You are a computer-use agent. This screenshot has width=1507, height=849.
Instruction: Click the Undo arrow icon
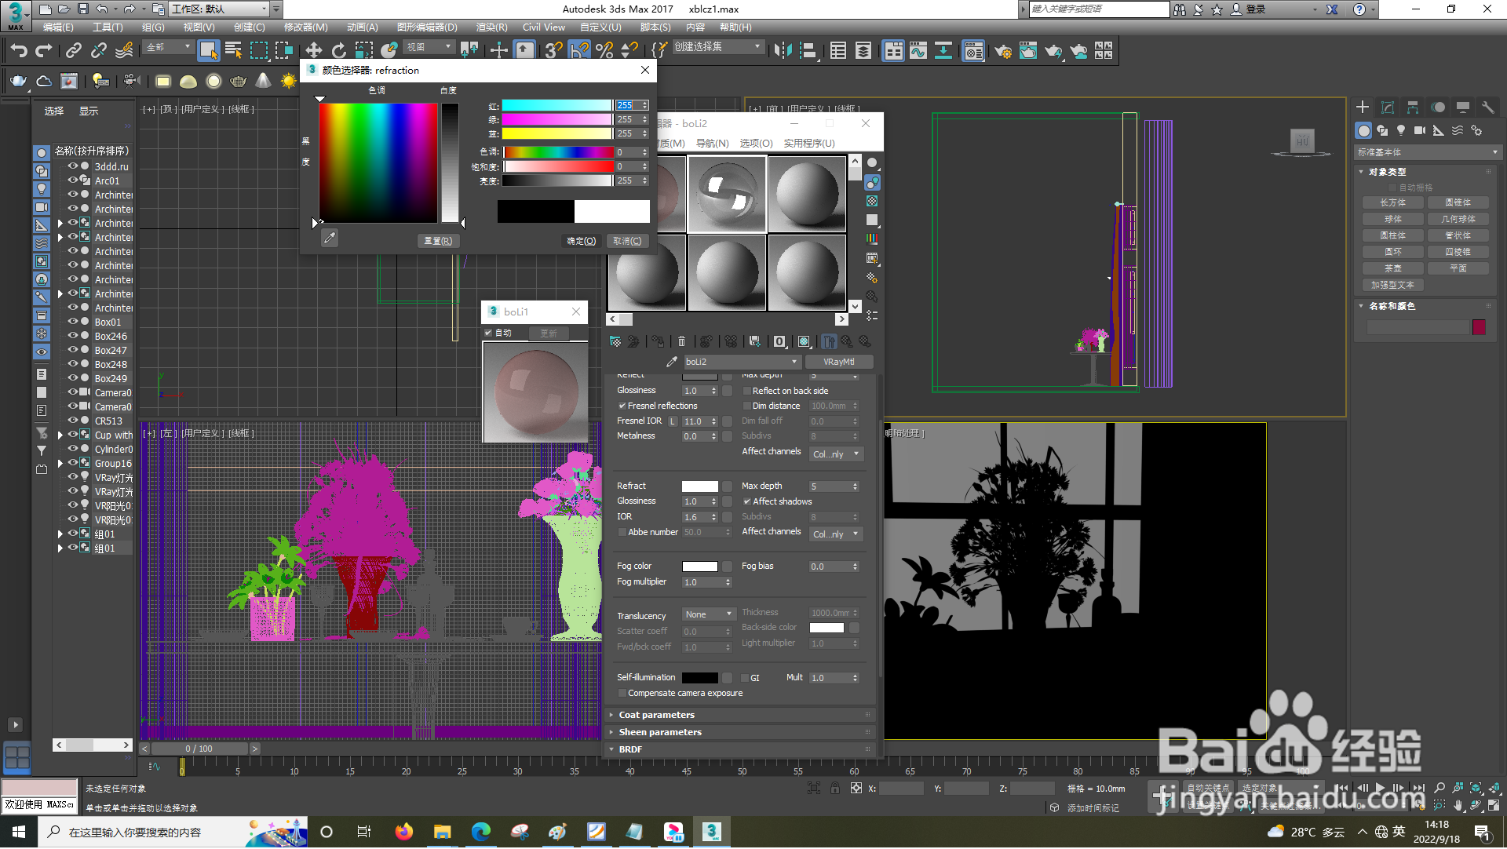19,51
